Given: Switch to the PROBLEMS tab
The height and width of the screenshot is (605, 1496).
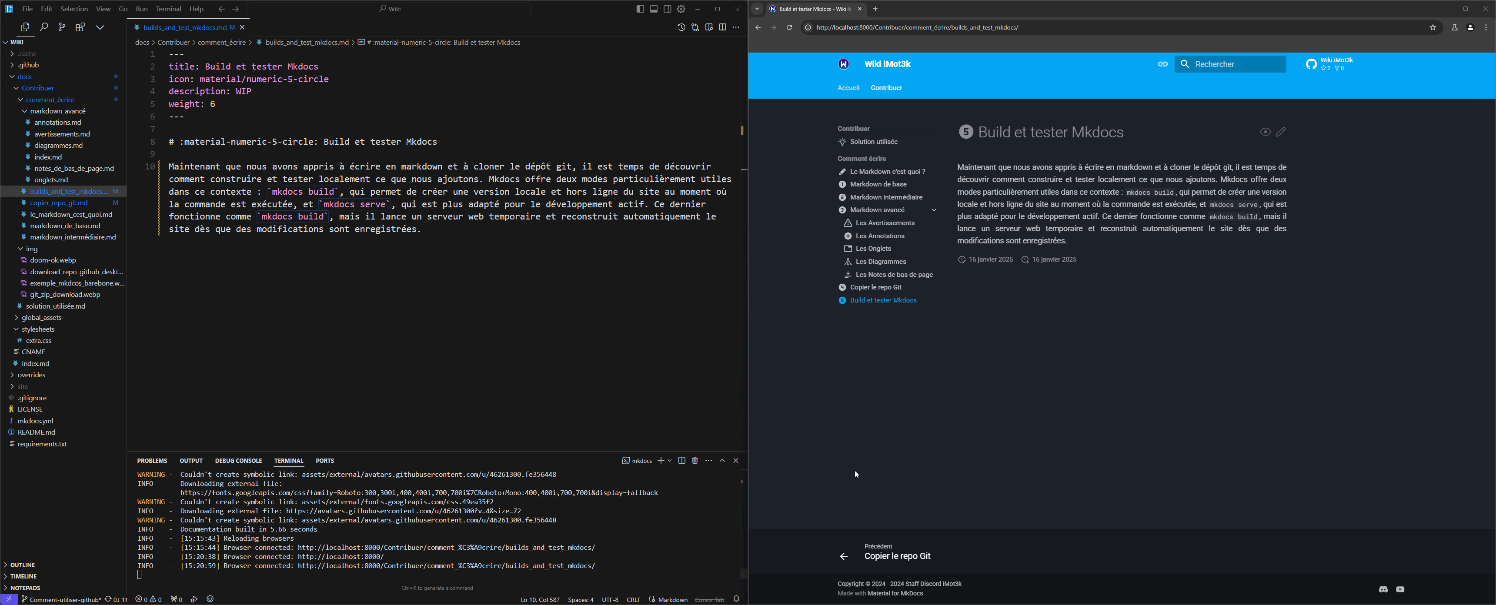Looking at the screenshot, I should 152,460.
